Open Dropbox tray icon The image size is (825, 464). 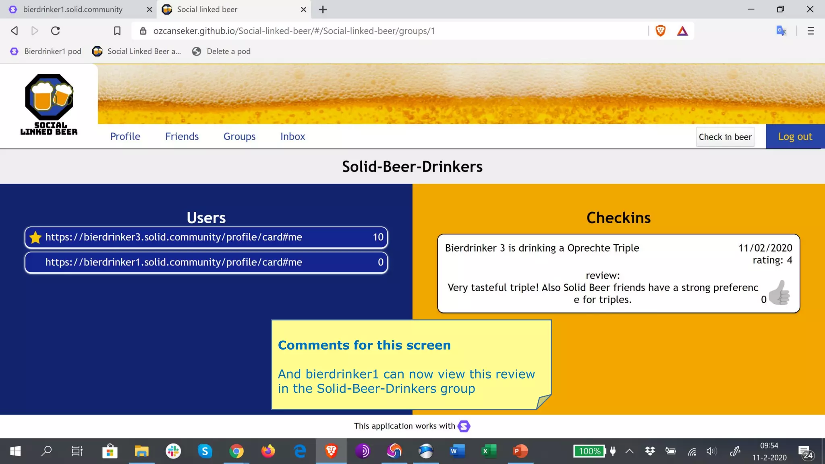[650, 451]
